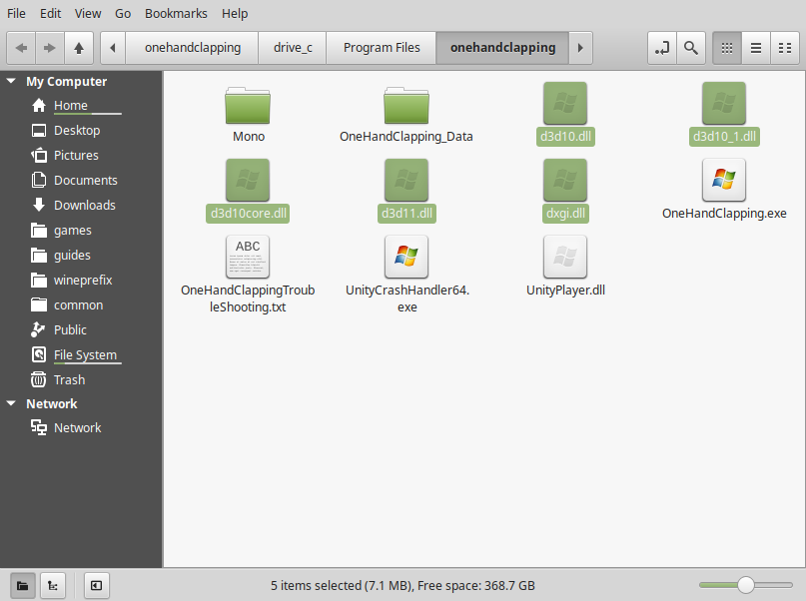Select the current onehandclapping breadcrumb
The height and width of the screenshot is (601, 806).
coord(502,48)
